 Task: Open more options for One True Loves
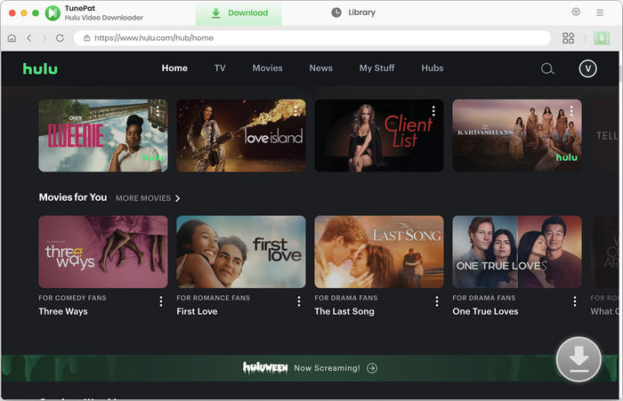coord(575,301)
